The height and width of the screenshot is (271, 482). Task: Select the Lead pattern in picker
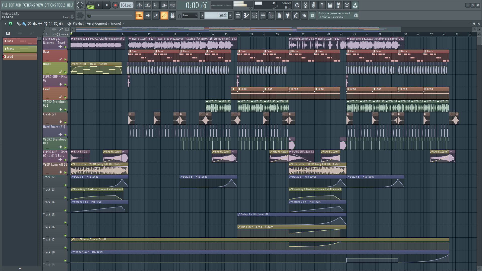pyautogui.click(x=20, y=57)
